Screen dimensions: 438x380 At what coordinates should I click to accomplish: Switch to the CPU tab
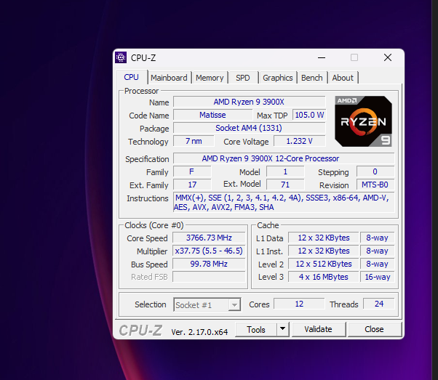(x=131, y=77)
